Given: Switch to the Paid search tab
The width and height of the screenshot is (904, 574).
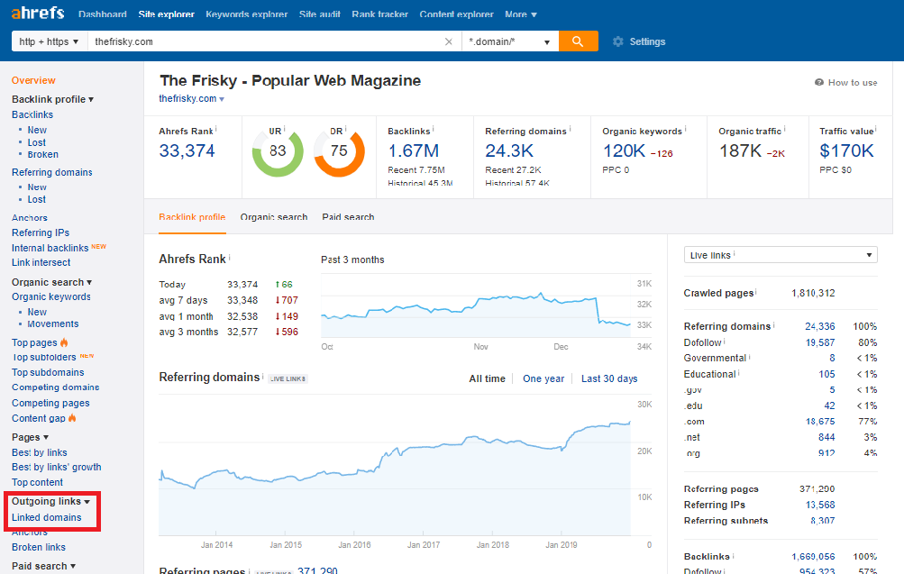Looking at the screenshot, I should pos(348,217).
